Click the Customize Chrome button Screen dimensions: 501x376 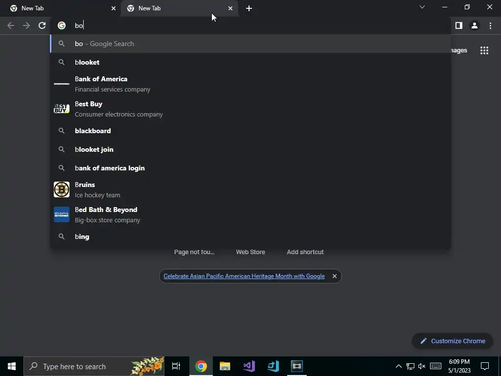tap(453, 341)
